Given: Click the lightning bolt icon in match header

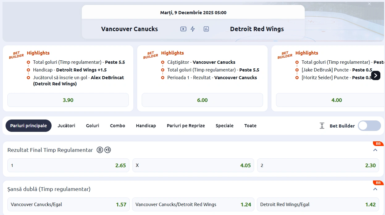Looking at the screenshot, I should pos(193,29).
